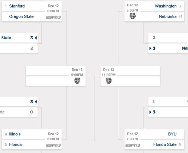Open the Florida State team link

pos(165,144)
